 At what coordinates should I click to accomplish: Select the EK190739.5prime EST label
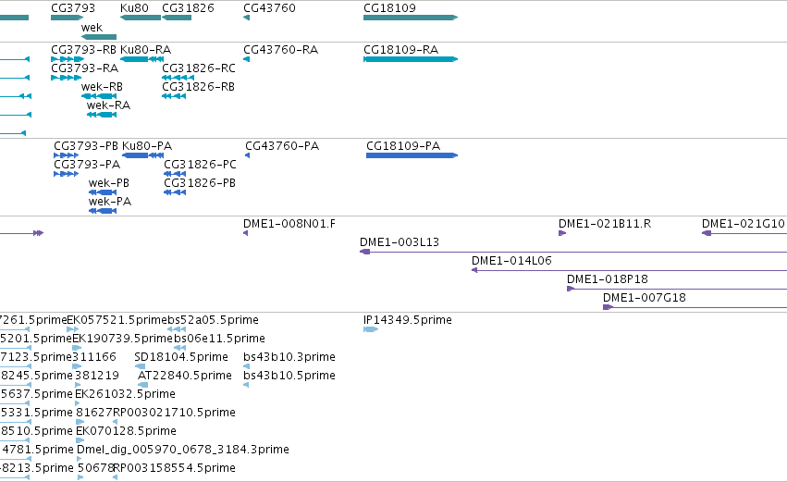point(122,339)
